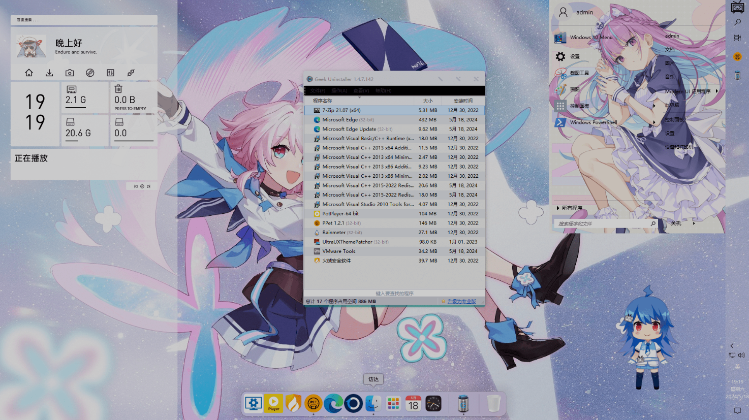749x420 pixels.
Task: Expand the hidden tray icons chevron
Action: (732, 346)
